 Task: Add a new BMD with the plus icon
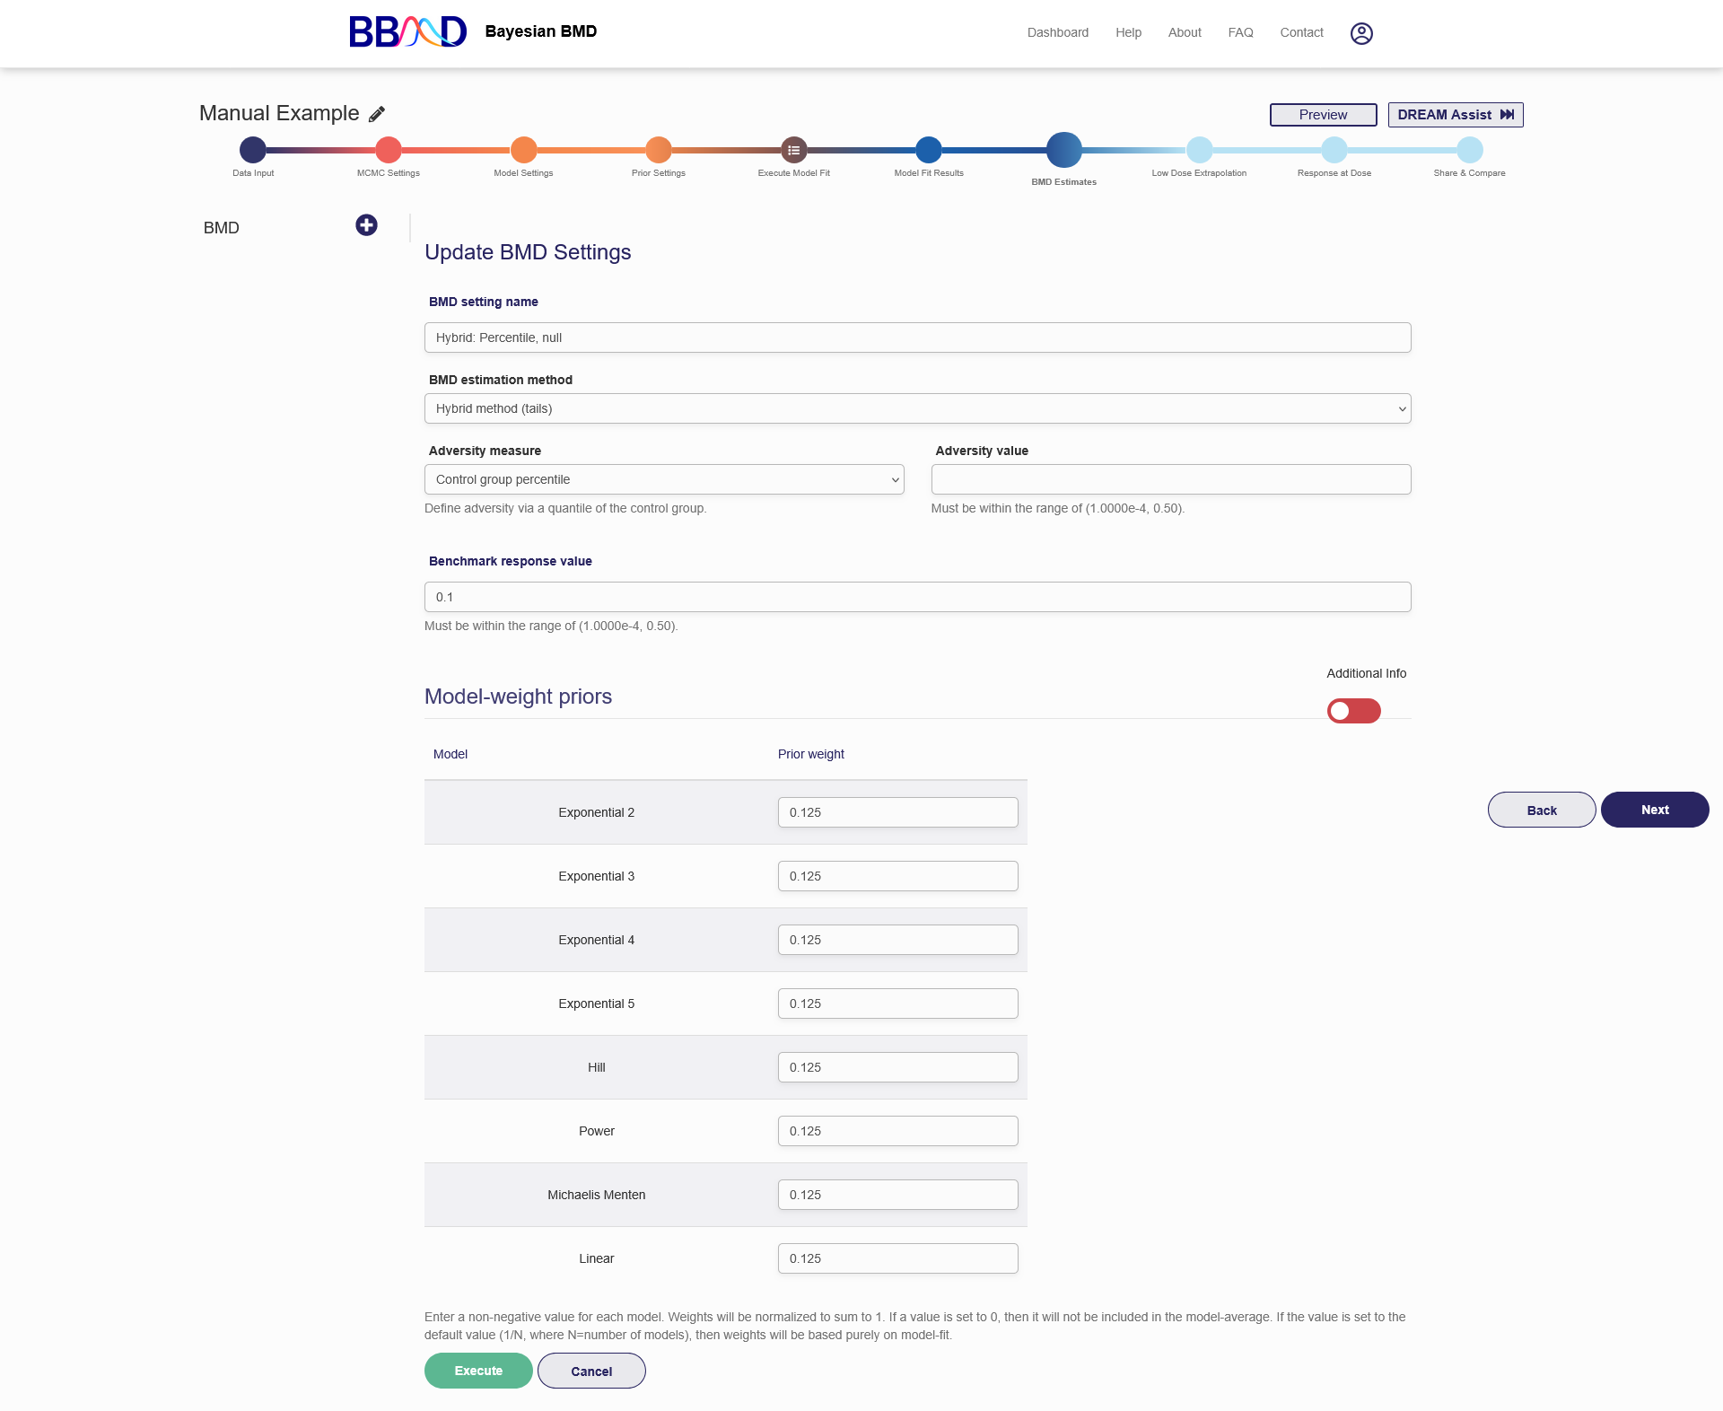pyautogui.click(x=366, y=225)
